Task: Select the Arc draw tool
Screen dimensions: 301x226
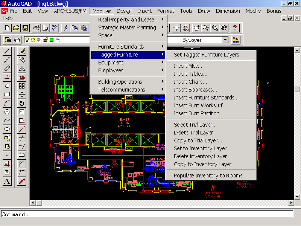Action: (7, 103)
